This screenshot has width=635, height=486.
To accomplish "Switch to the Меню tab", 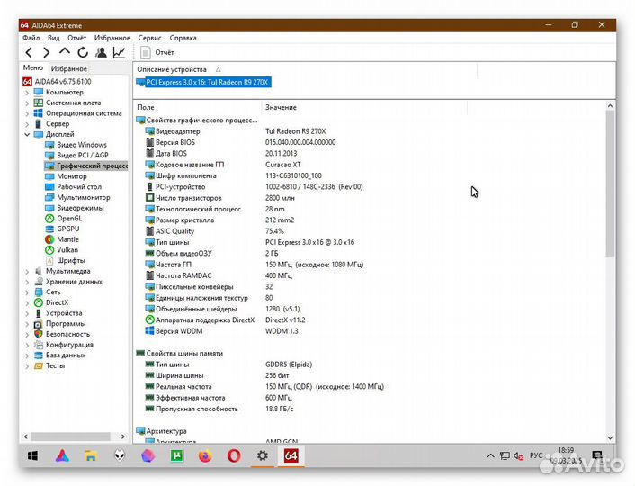I will [x=32, y=67].
